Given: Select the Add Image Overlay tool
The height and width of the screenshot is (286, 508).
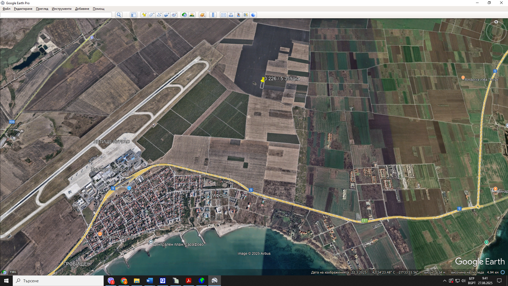Looking at the screenshot, I should [x=166, y=15].
